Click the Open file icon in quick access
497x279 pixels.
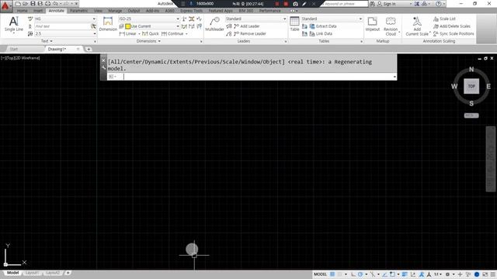tap(26, 4)
